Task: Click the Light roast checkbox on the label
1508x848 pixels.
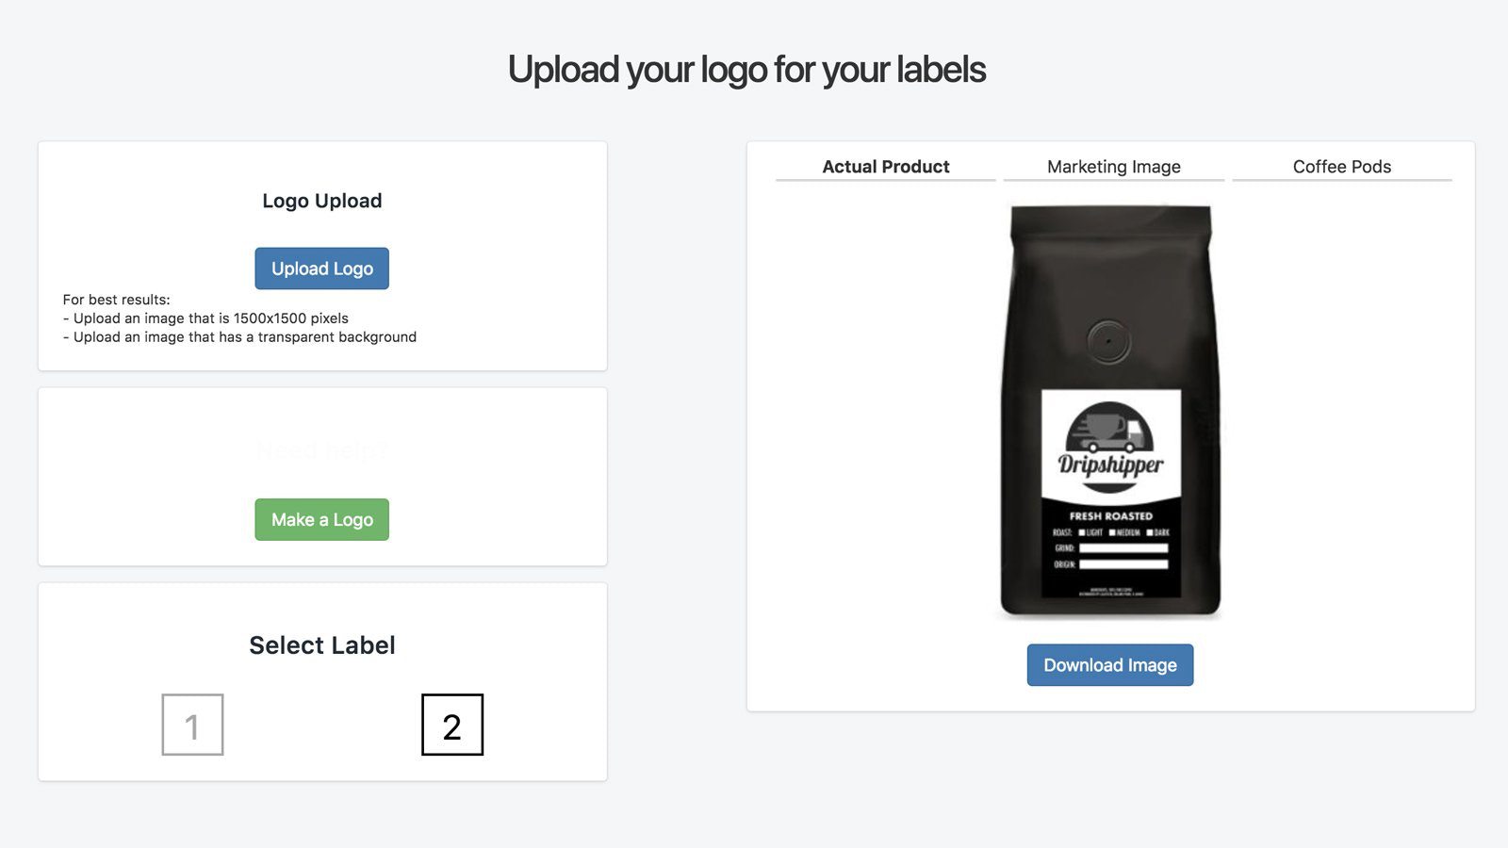Action: click(1082, 532)
